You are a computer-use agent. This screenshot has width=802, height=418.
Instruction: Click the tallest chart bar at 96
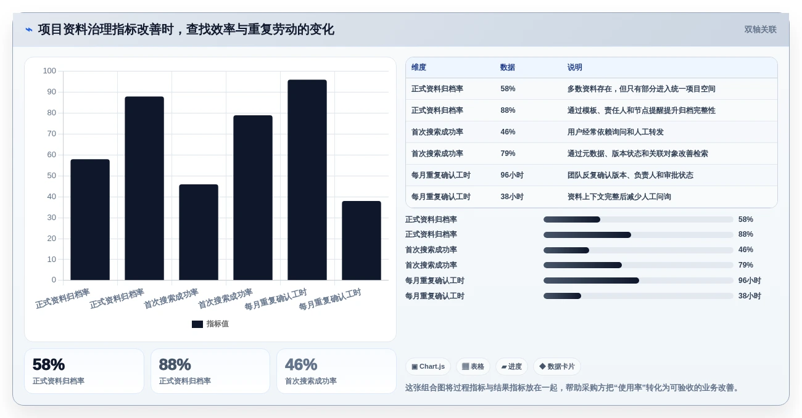click(x=307, y=179)
